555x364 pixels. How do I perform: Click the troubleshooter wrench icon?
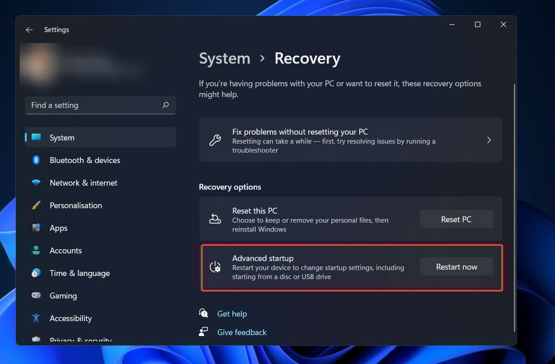(215, 140)
